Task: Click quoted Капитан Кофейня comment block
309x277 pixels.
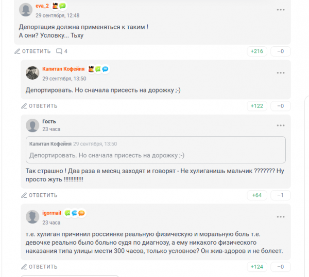Action: pyautogui.click(x=155, y=150)
